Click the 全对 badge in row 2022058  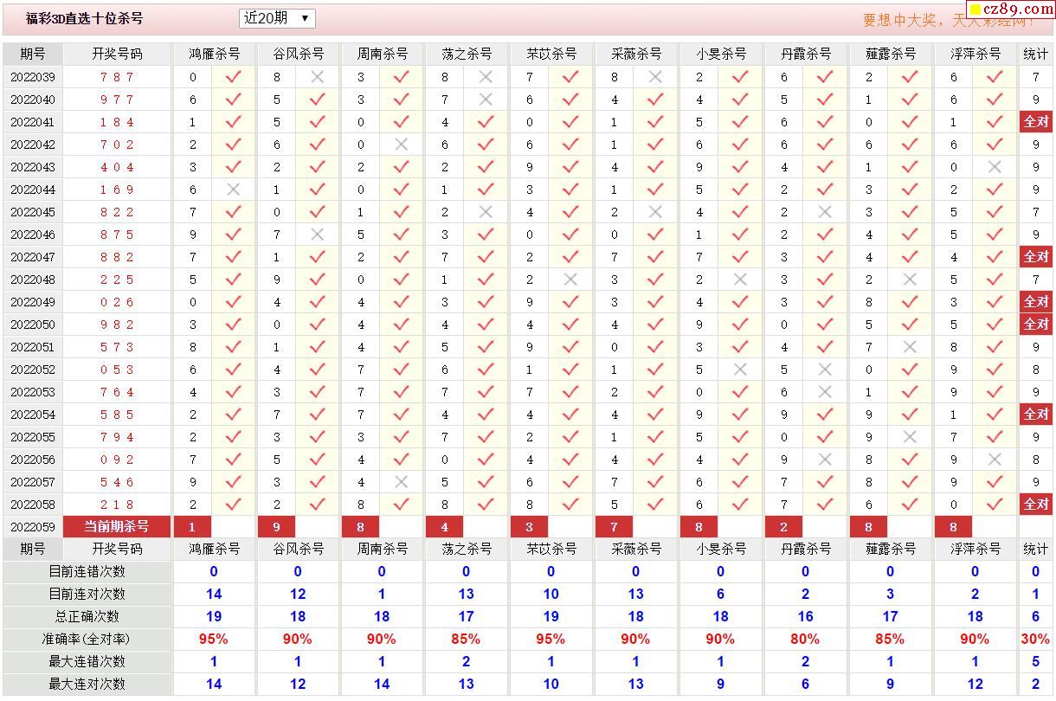1036,505
